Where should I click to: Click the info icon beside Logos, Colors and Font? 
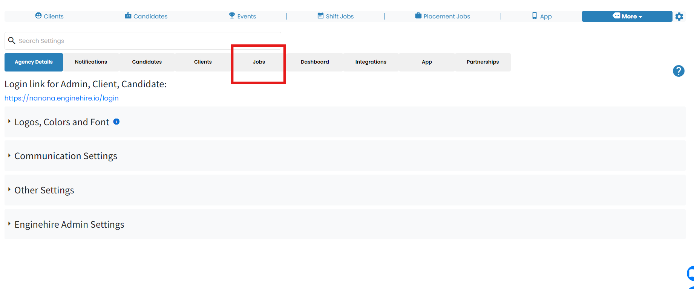pyautogui.click(x=116, y=122)
